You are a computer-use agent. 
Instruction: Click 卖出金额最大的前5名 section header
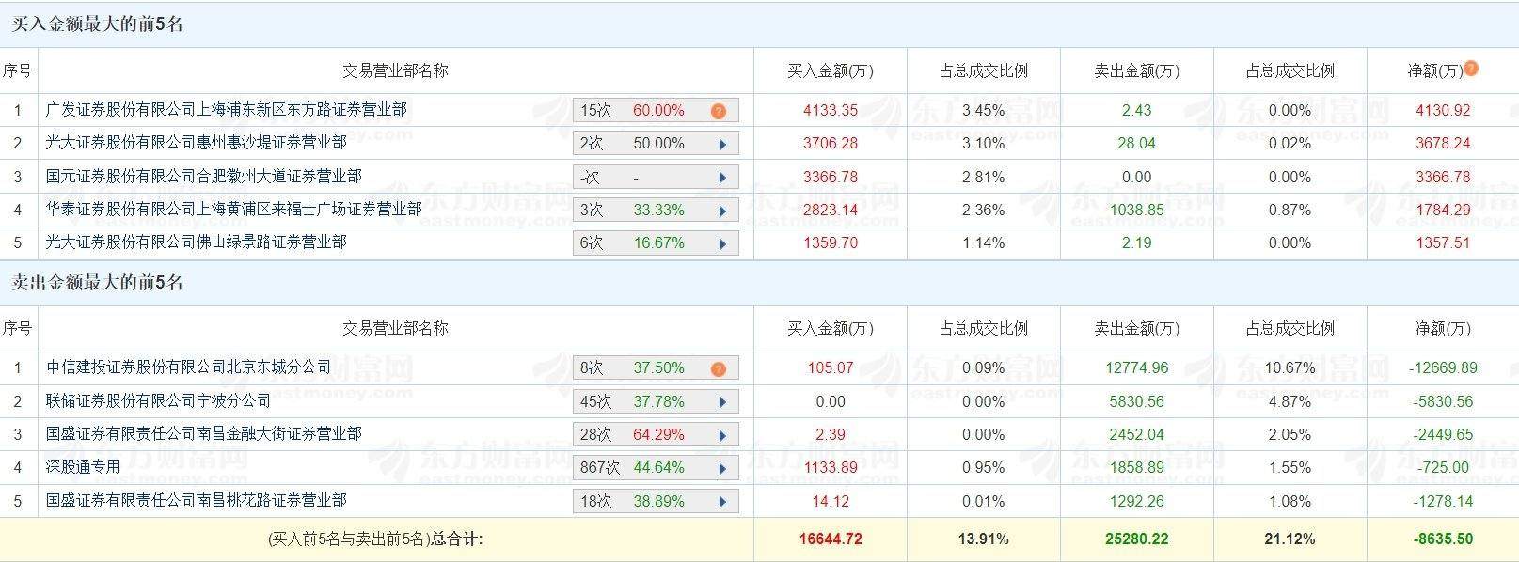pyautogui.click(x=97, y=283)
